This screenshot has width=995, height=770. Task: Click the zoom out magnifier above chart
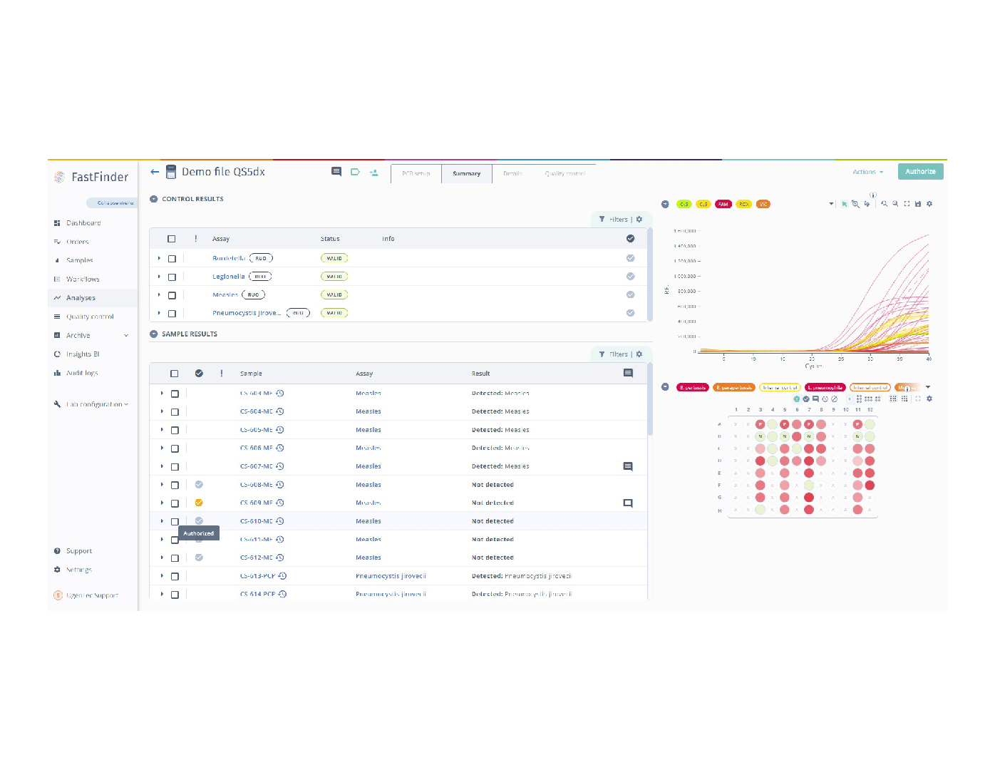point(895,204)
